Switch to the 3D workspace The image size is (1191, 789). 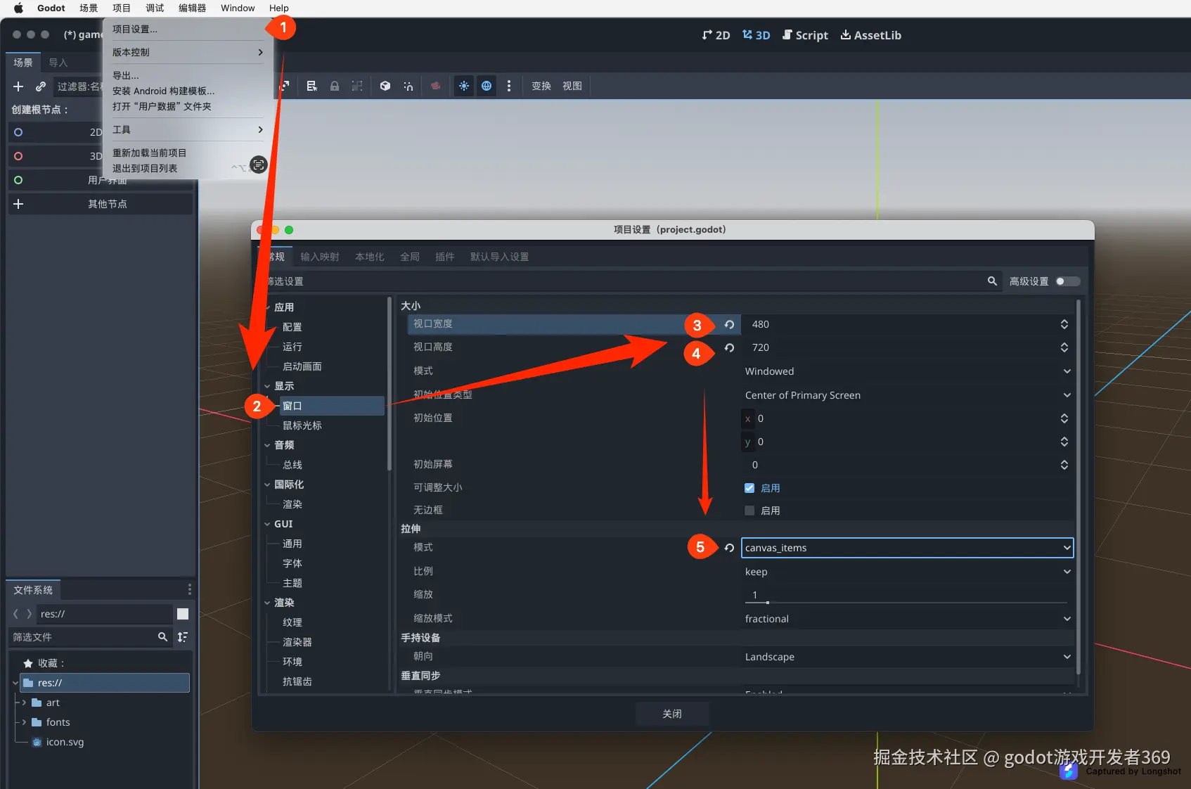[x=757, y=35]
